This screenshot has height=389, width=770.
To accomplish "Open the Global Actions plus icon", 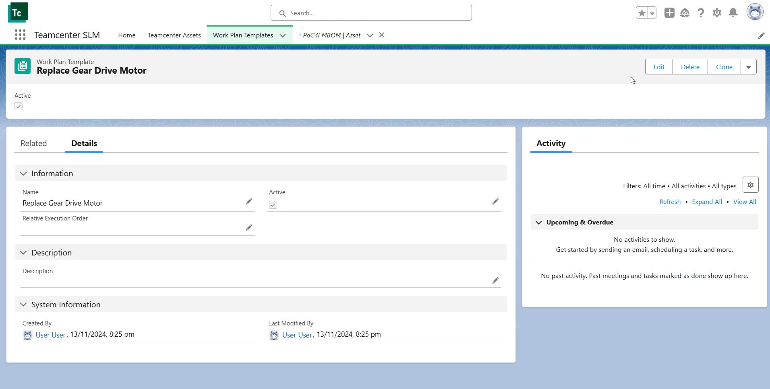I will tap(670, 12).
